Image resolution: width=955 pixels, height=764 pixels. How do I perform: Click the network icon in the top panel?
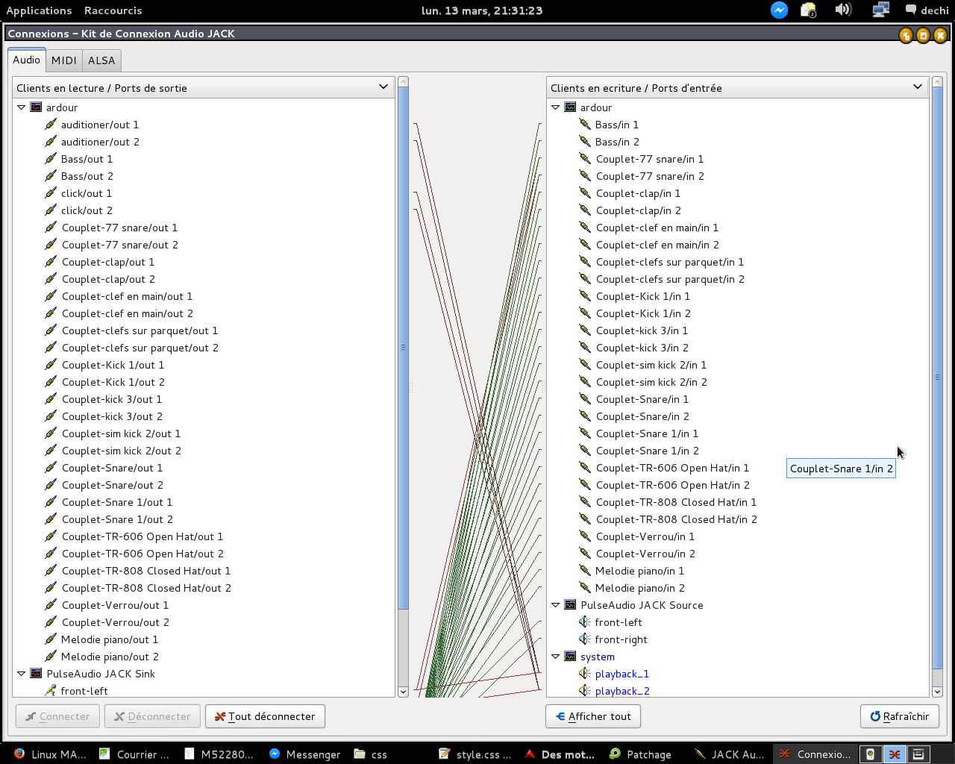tap(880, 10)
